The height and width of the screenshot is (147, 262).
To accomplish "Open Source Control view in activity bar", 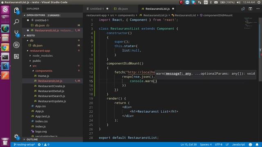I will [x=16, y=33].
